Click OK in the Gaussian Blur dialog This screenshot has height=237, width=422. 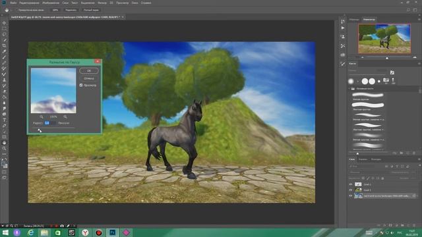tap(89, 70)
